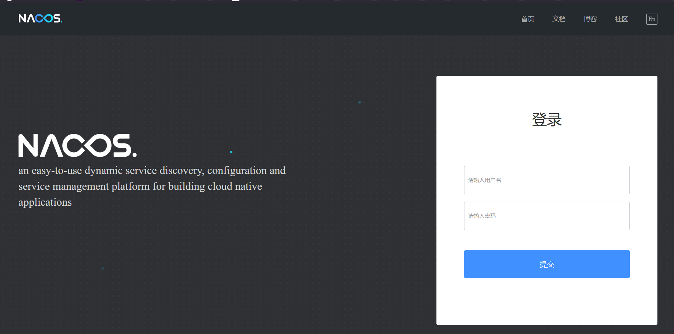Image resolution: width=674 pixels, height=334 pixels.
Task: Switch language with the En toggle
Action: click(x=652, y=19)
